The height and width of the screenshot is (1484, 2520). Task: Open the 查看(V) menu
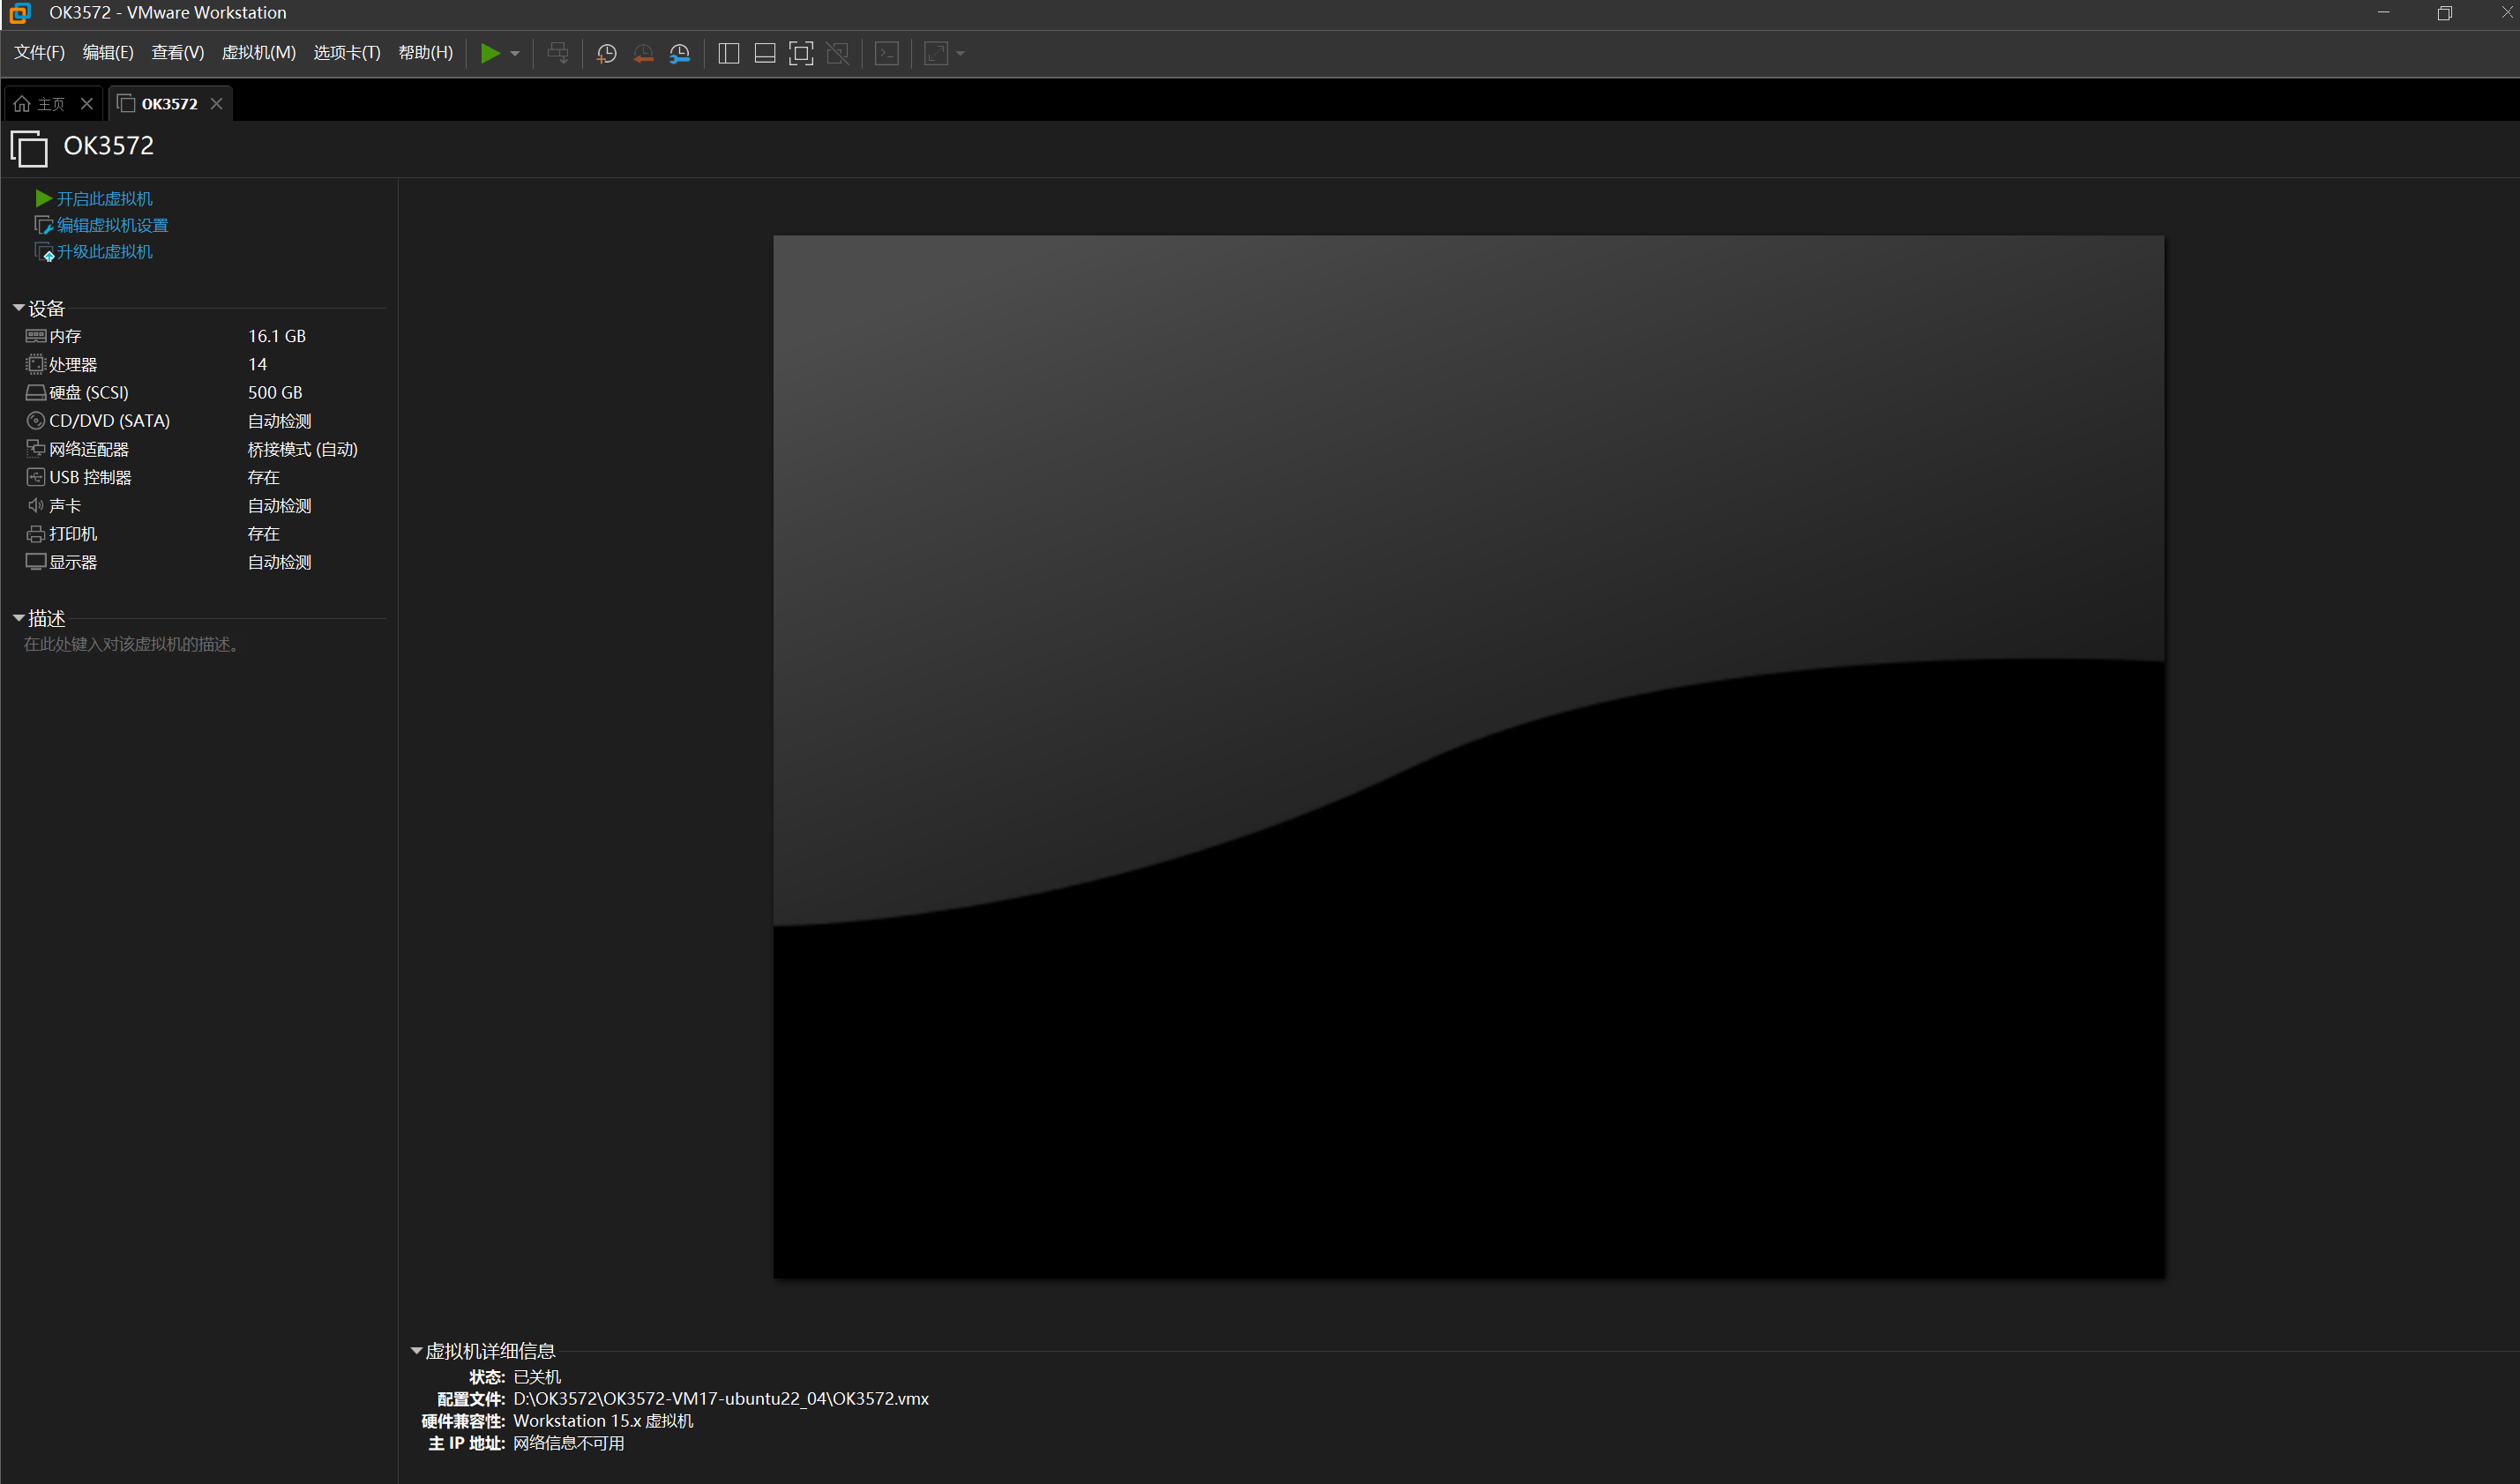(177, 53)
